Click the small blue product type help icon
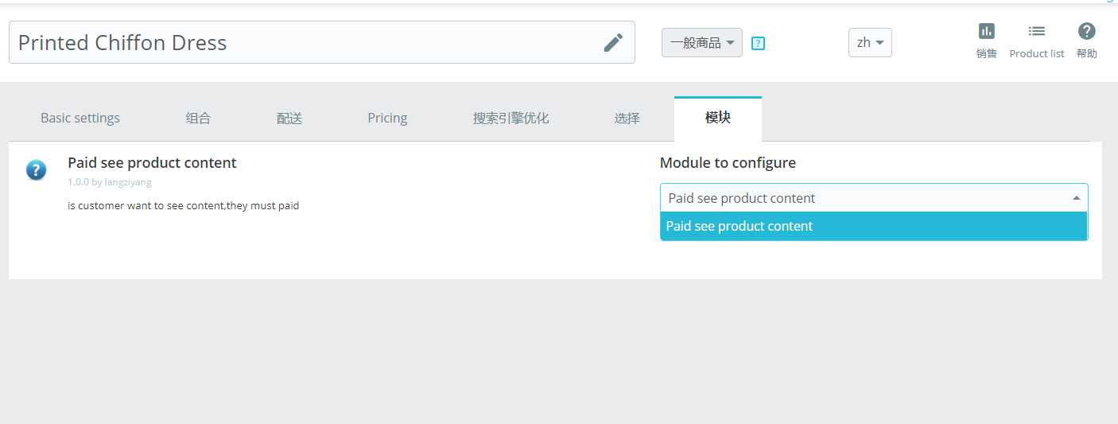Screen dimensions: 1118x424 pyautogui.click(x=758, y=44)
